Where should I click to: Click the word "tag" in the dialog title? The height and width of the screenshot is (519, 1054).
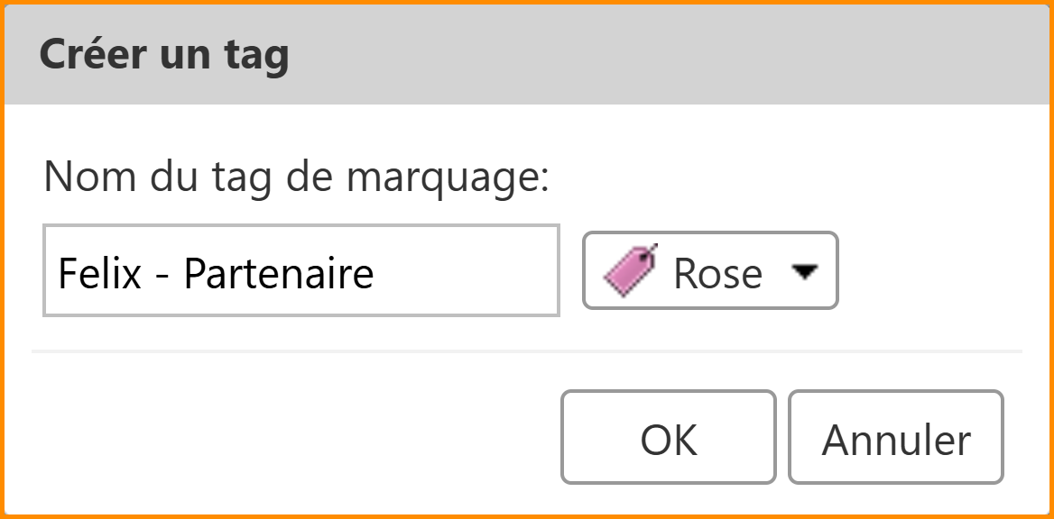coord(255,55)
